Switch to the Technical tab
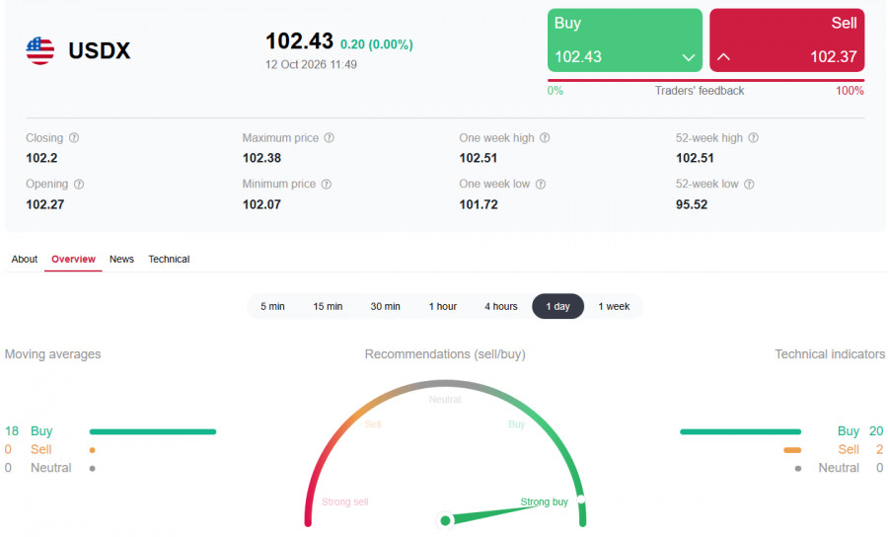The image size is (888, 537). [169, 259]
